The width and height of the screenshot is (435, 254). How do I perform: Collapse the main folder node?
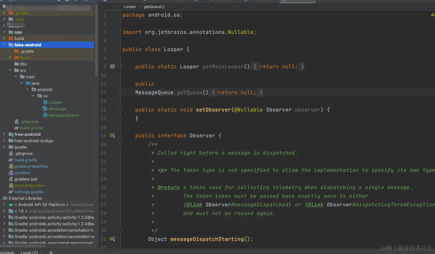pos(16,77)
